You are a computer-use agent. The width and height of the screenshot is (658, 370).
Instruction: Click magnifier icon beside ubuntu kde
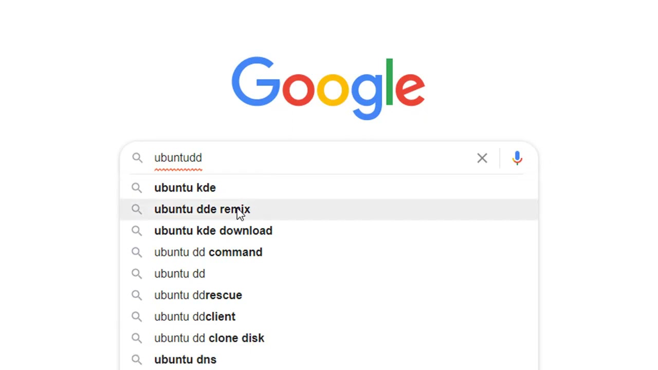coord(136,188)
